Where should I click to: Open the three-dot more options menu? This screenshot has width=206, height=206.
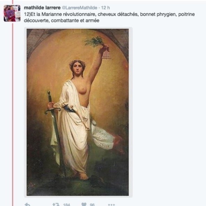pyautogui.click(x=112, y=205)
